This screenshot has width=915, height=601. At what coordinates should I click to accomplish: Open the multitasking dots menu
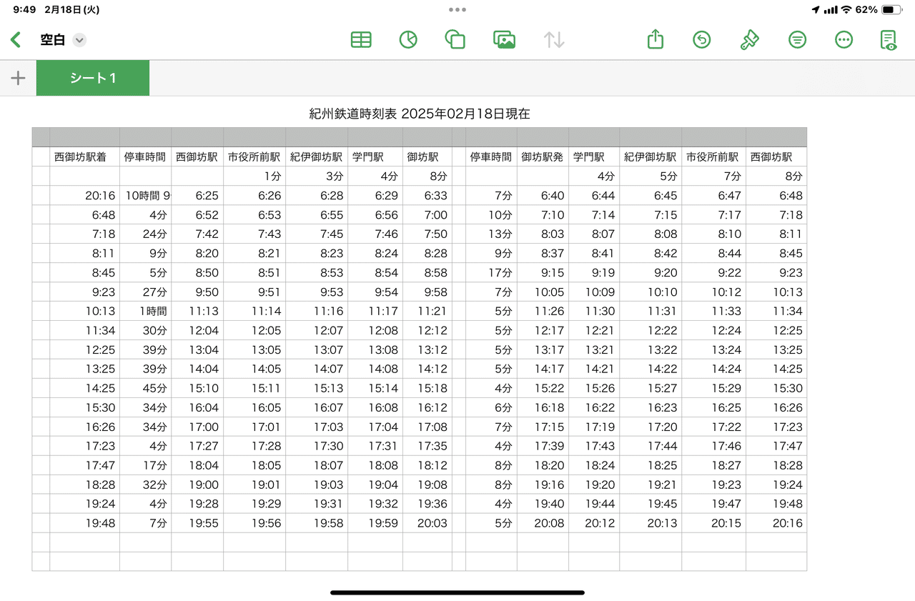pos(457,10)
